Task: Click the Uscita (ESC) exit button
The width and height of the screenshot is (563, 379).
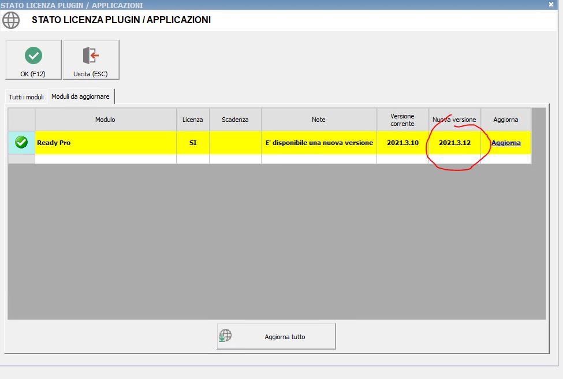Action: click(91, 60)
